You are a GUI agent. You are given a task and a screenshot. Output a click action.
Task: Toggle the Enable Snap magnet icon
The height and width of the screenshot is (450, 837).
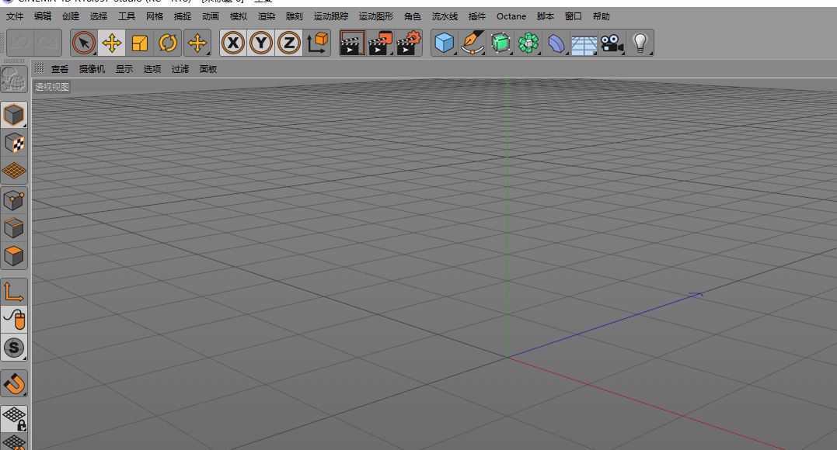(14, 383)
